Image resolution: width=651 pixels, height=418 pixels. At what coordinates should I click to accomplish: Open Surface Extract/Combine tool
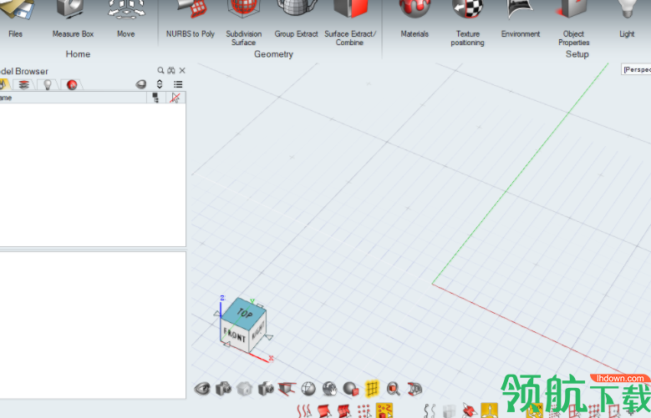(350, 23)
